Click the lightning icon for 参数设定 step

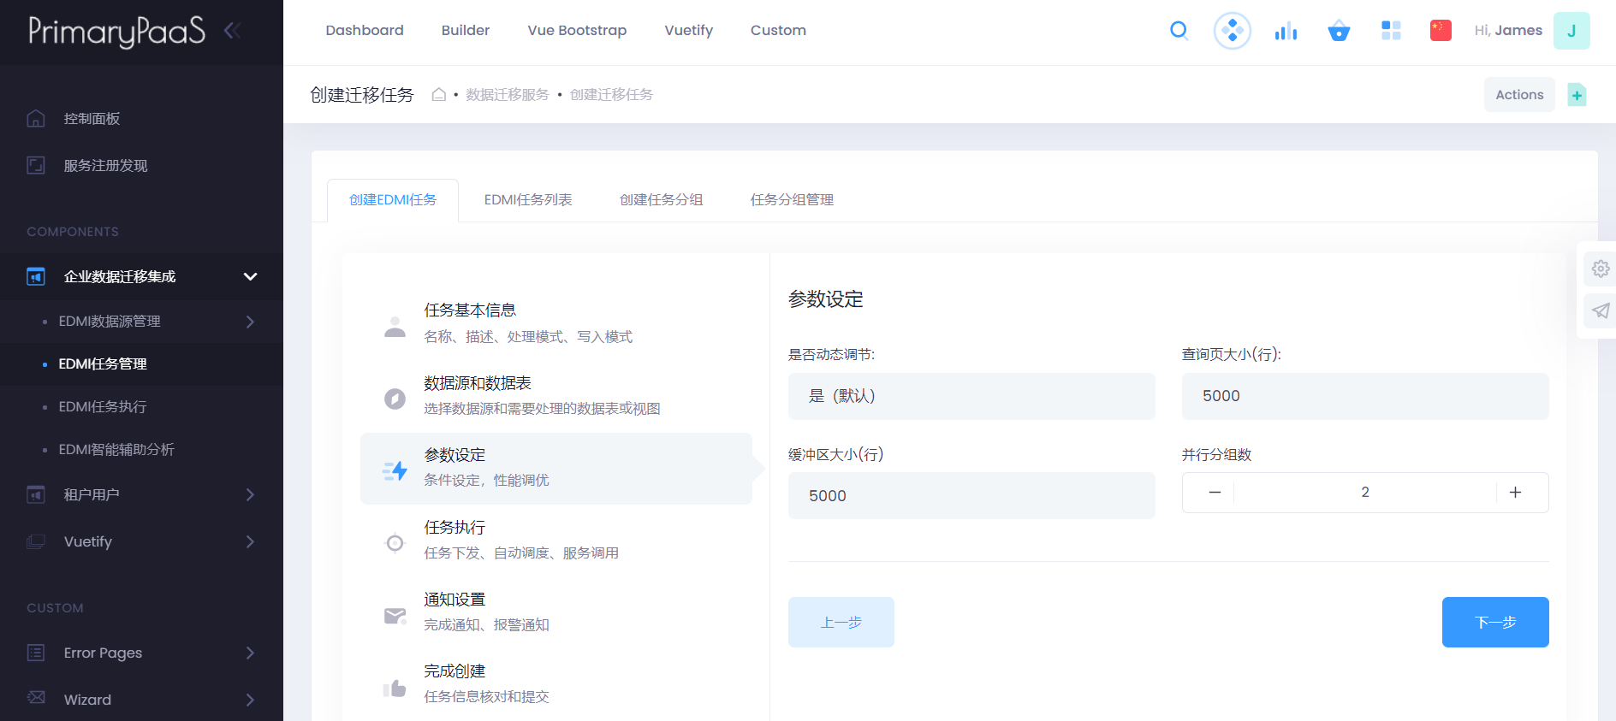395,470
